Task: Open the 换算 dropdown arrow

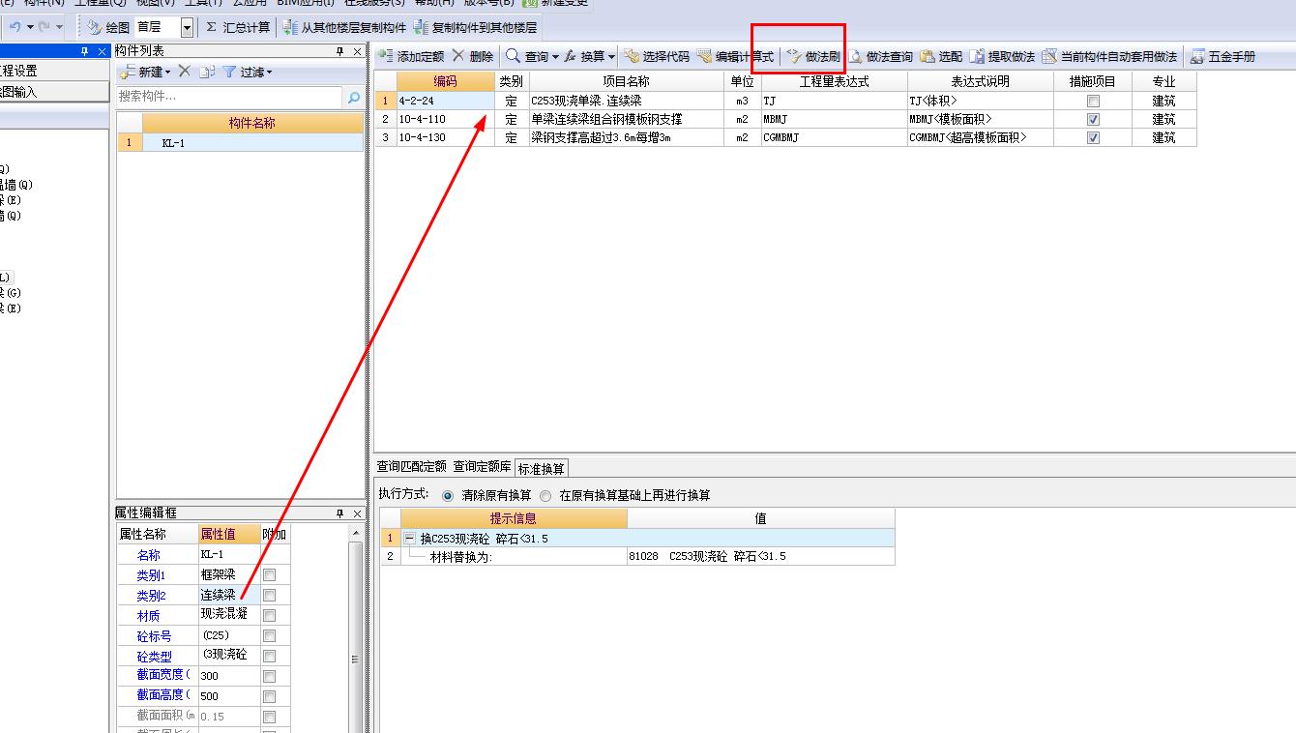Action: click(x=611, y=57)
